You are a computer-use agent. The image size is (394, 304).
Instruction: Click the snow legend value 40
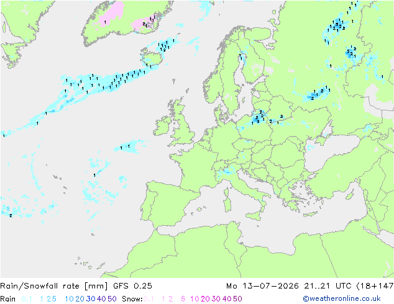tap(227, 299)
